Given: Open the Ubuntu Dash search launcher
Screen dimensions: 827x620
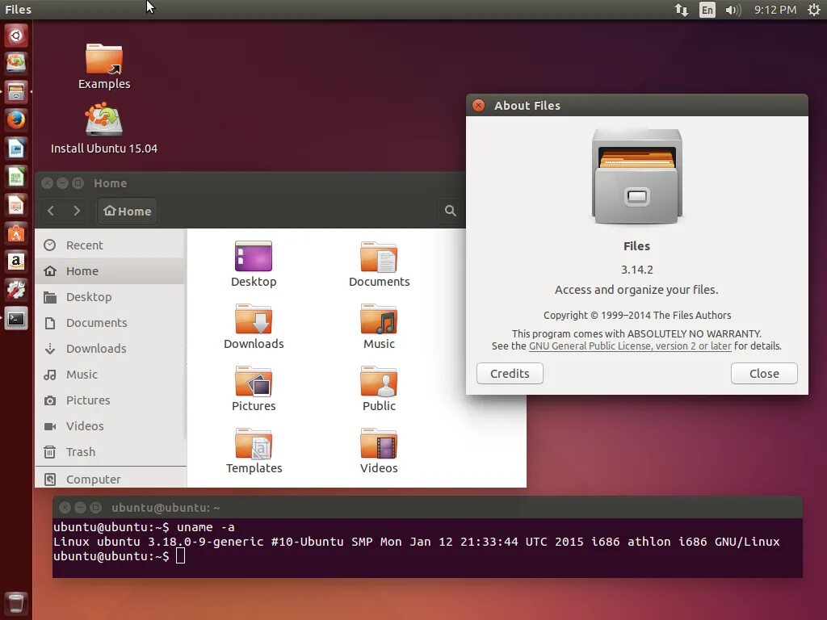Looking at the screenshot, I should pyautogui.click(x=16, y=36).
